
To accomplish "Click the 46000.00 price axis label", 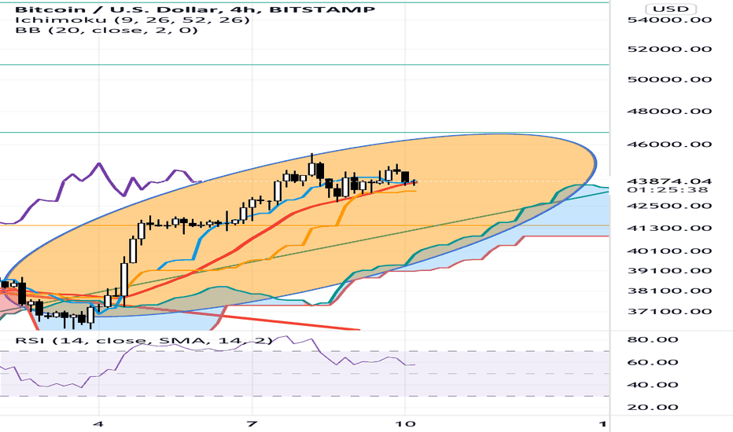I will (669, 144).
